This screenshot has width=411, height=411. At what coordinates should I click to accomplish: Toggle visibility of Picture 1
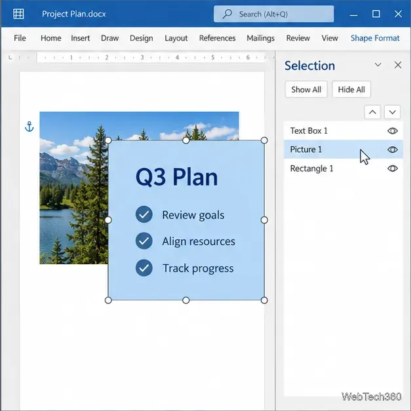tap(393, 149)
